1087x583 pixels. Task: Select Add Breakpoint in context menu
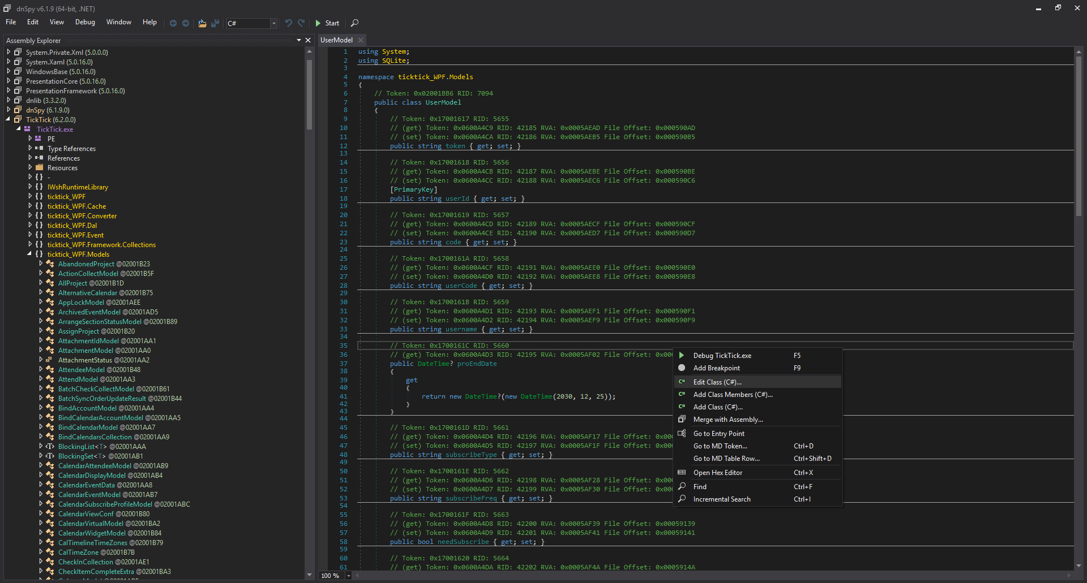[716, 368]
